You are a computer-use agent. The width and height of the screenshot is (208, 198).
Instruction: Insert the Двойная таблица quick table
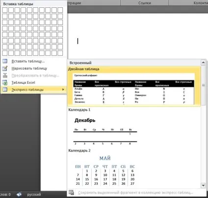[x=134, y=86]
